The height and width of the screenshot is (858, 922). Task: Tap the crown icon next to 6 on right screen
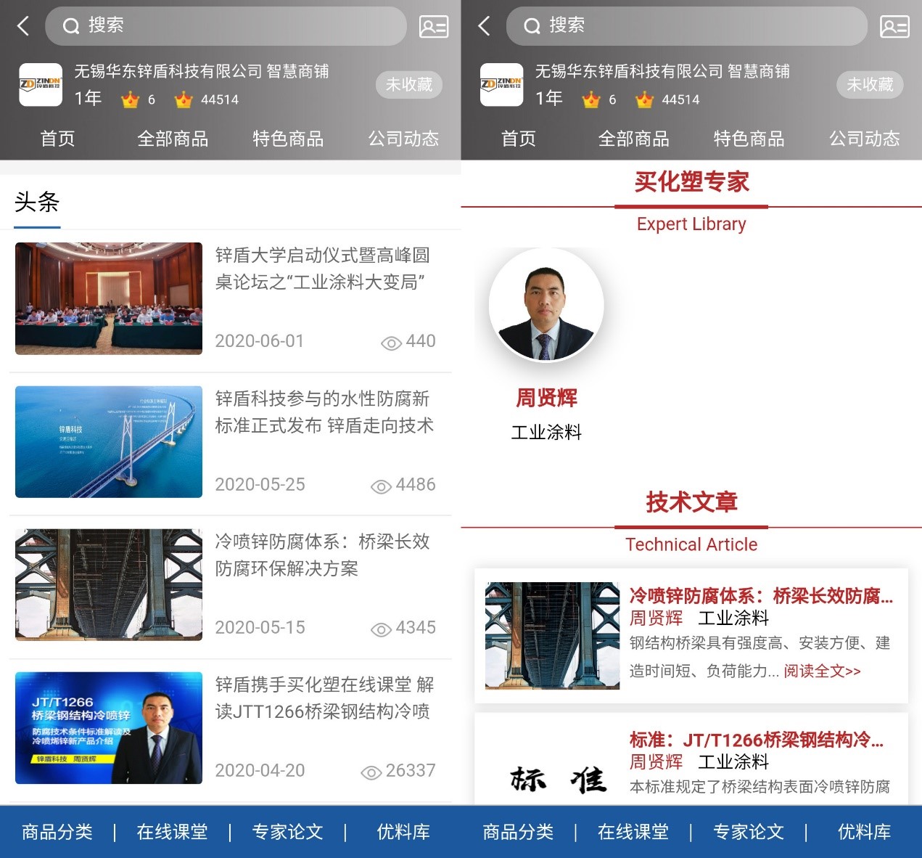591,99
